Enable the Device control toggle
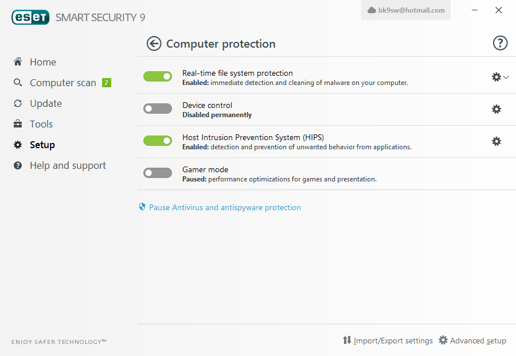516x356 pixels. click(x=158, y=109)
